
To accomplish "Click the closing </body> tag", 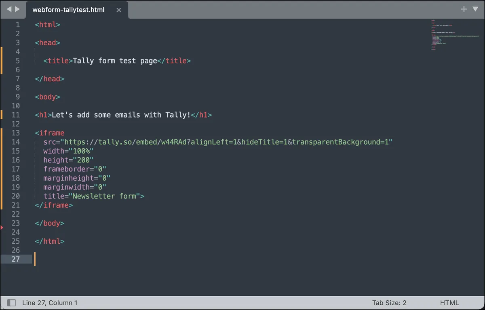I will (50, 223).
